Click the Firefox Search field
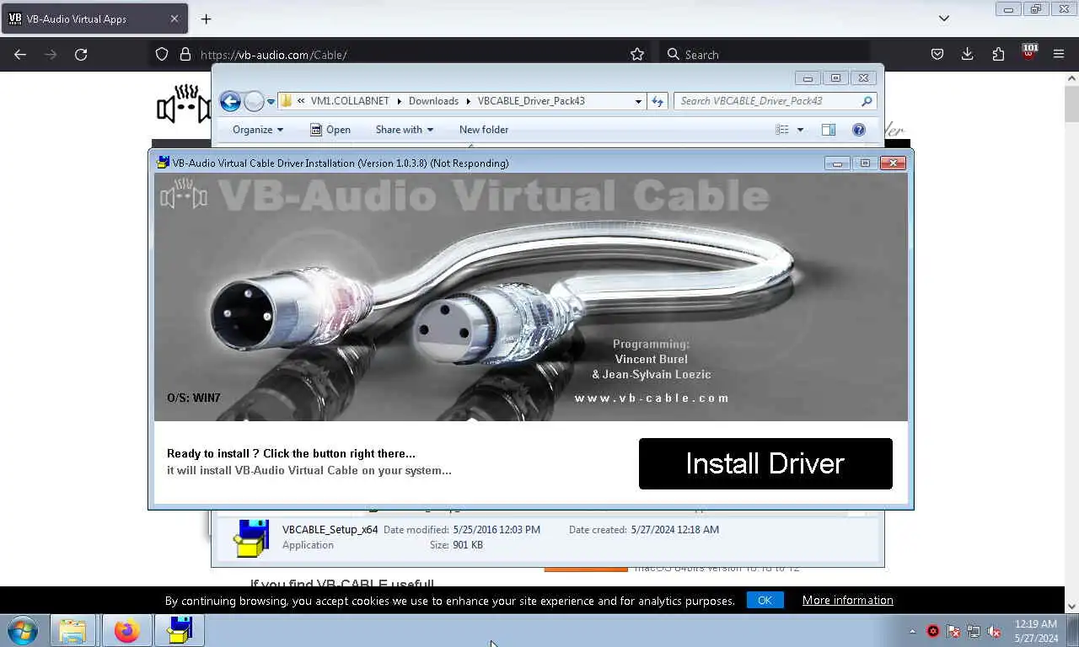 point(763,54)
